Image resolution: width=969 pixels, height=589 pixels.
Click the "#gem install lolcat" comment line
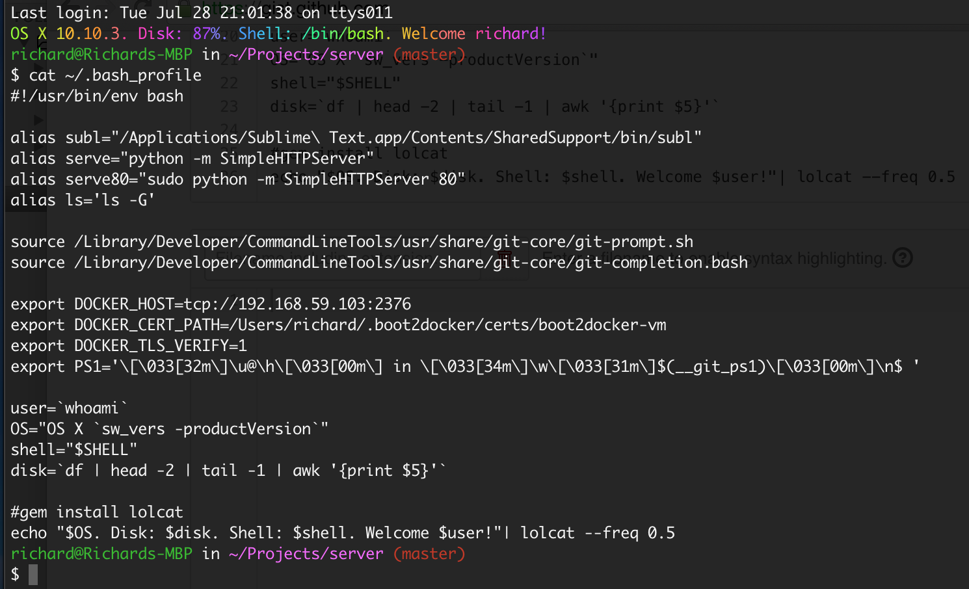[97, 512]
